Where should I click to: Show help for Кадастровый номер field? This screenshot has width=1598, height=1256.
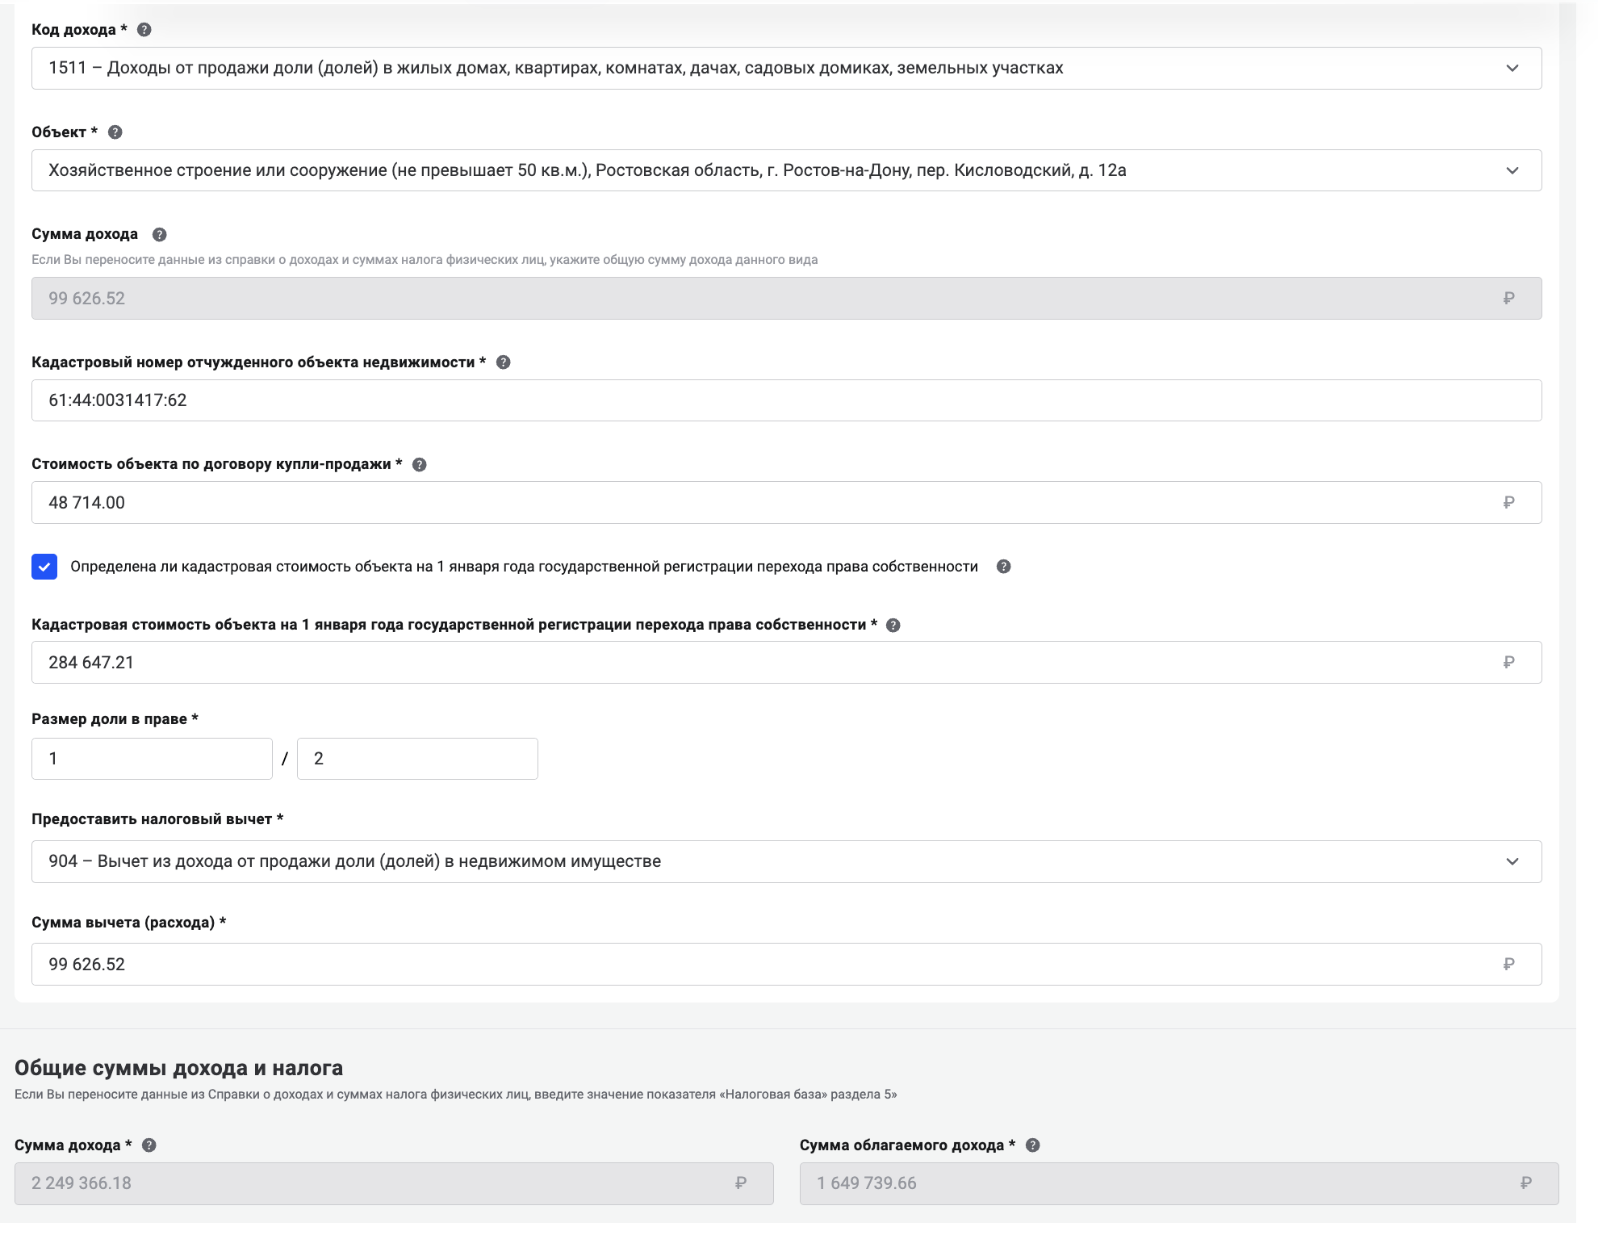point(504,362)
